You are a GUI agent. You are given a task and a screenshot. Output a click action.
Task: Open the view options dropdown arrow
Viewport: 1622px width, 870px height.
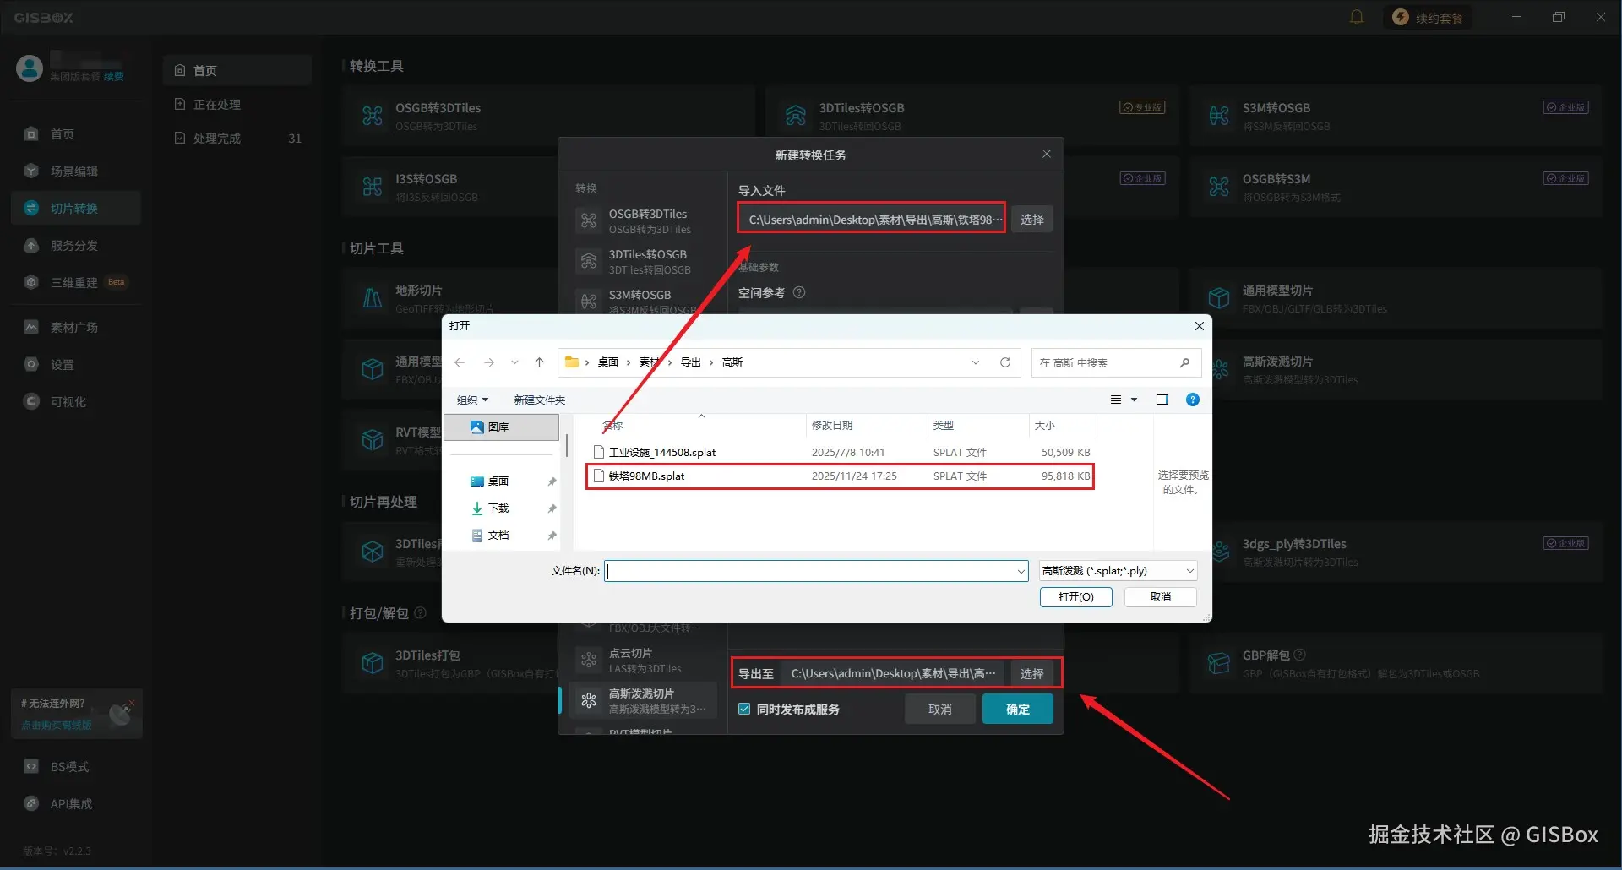click(x=1134, y=400)
